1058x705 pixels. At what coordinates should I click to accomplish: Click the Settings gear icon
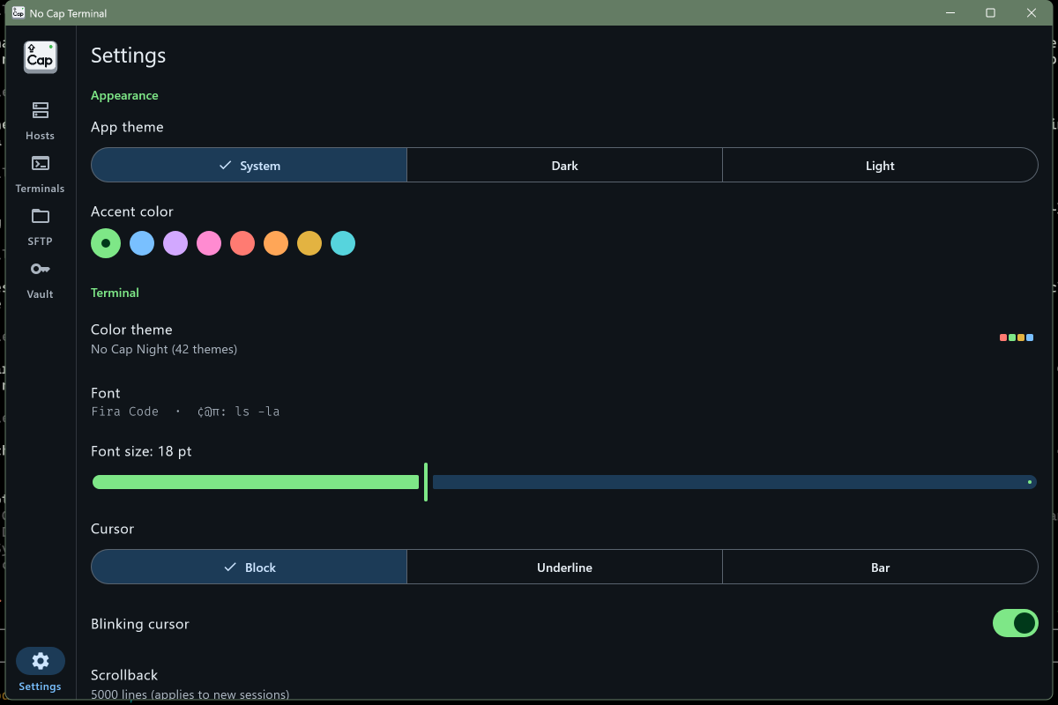coord(41,661)
